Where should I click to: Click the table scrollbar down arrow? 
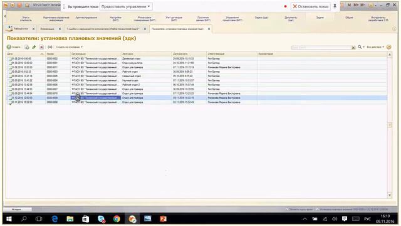pos(390,195)
